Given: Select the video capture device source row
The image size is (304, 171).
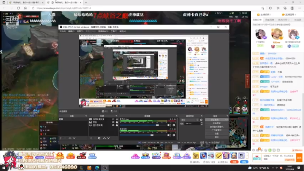Looking at the screenshot, I should pos(103,119).
